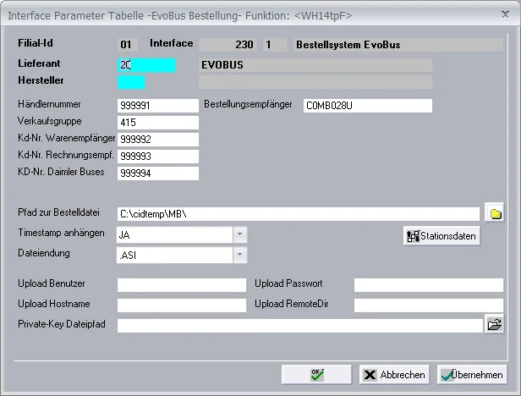Image resolution: width=521 pixels, height=396 pixels.
Task: Click the Kd-Nr. Rechnungsempf. field 999993
Action: [x=158, y=157]
